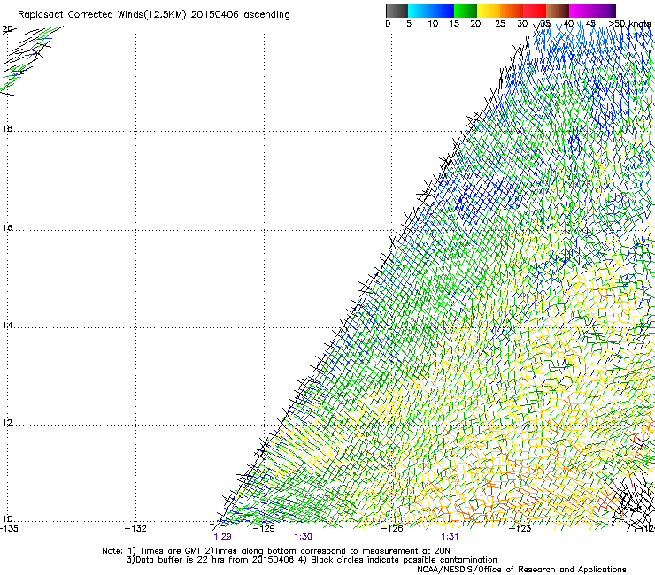The width and height of the screenshot is (655, 575).
Task: Click the gray 0-5 knots color band
Action: [x=397, y=11]
